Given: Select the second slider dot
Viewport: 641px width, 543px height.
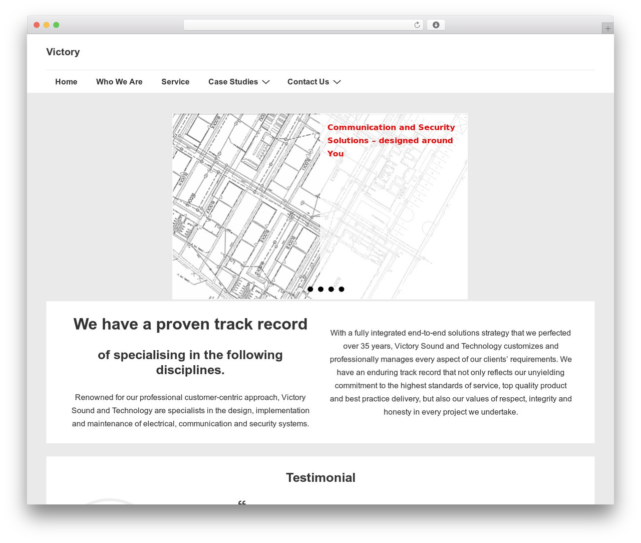Looking at the screenshot, I should [x=310, y=289].
